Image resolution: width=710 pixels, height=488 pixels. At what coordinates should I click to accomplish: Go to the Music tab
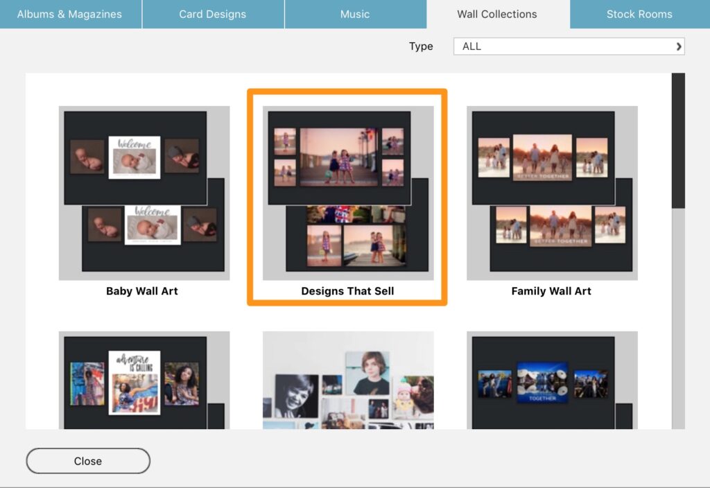(x=356, y=14)
